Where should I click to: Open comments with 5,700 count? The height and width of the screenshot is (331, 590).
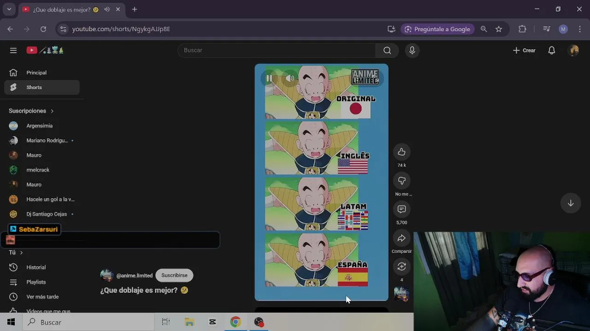point(401,209)
